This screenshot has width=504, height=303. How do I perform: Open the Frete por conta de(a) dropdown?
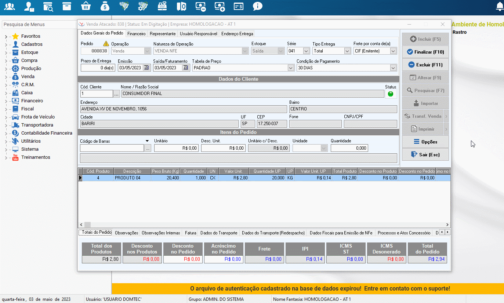coord(394,51)
